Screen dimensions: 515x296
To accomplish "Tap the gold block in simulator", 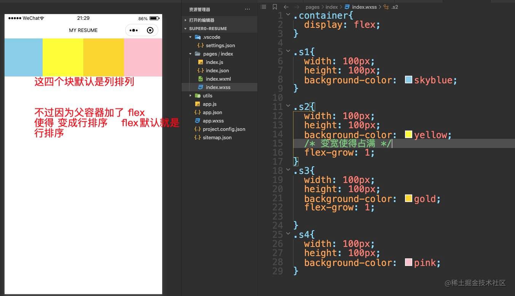I will tap(104, 57).
